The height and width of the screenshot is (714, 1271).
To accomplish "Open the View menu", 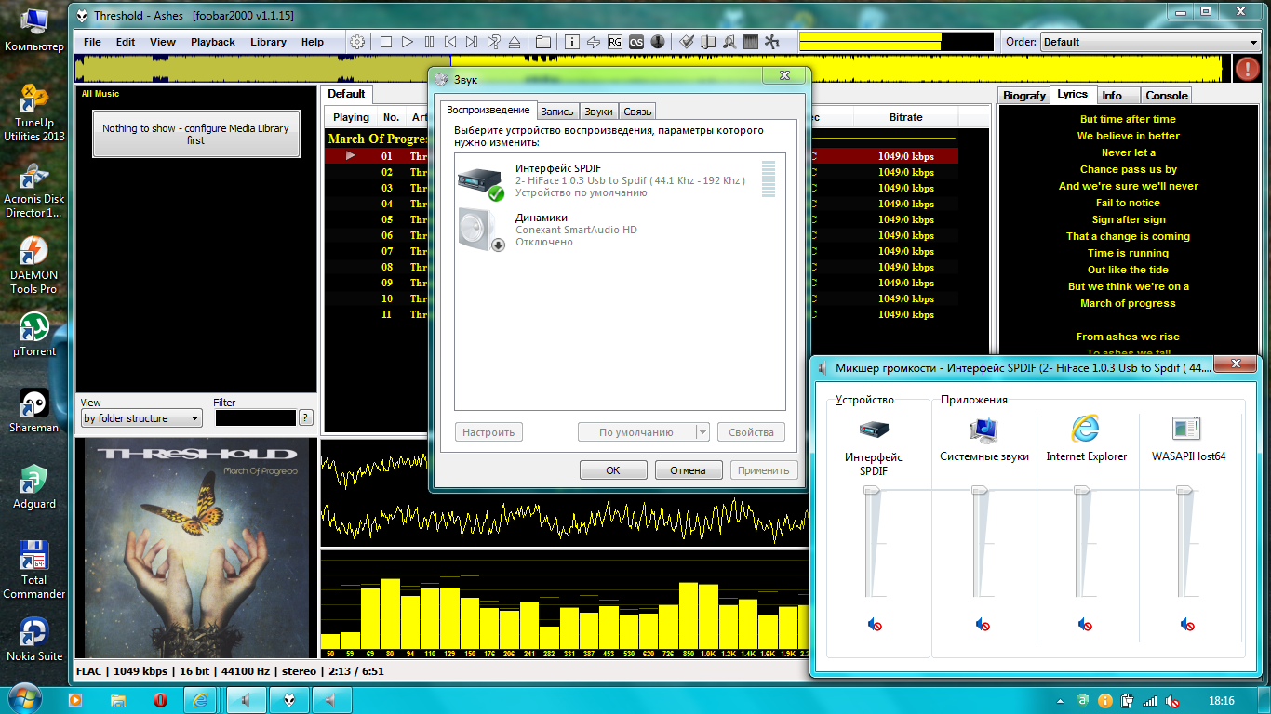I will [x=163, y=42].
